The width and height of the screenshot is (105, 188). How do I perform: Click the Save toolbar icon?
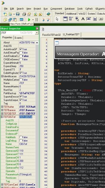(18, 14)
